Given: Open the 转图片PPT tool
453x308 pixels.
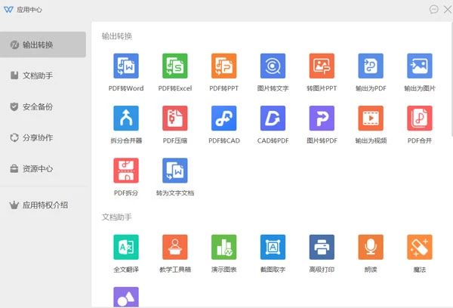Looking at the screenshot, I should coord(322,66).
